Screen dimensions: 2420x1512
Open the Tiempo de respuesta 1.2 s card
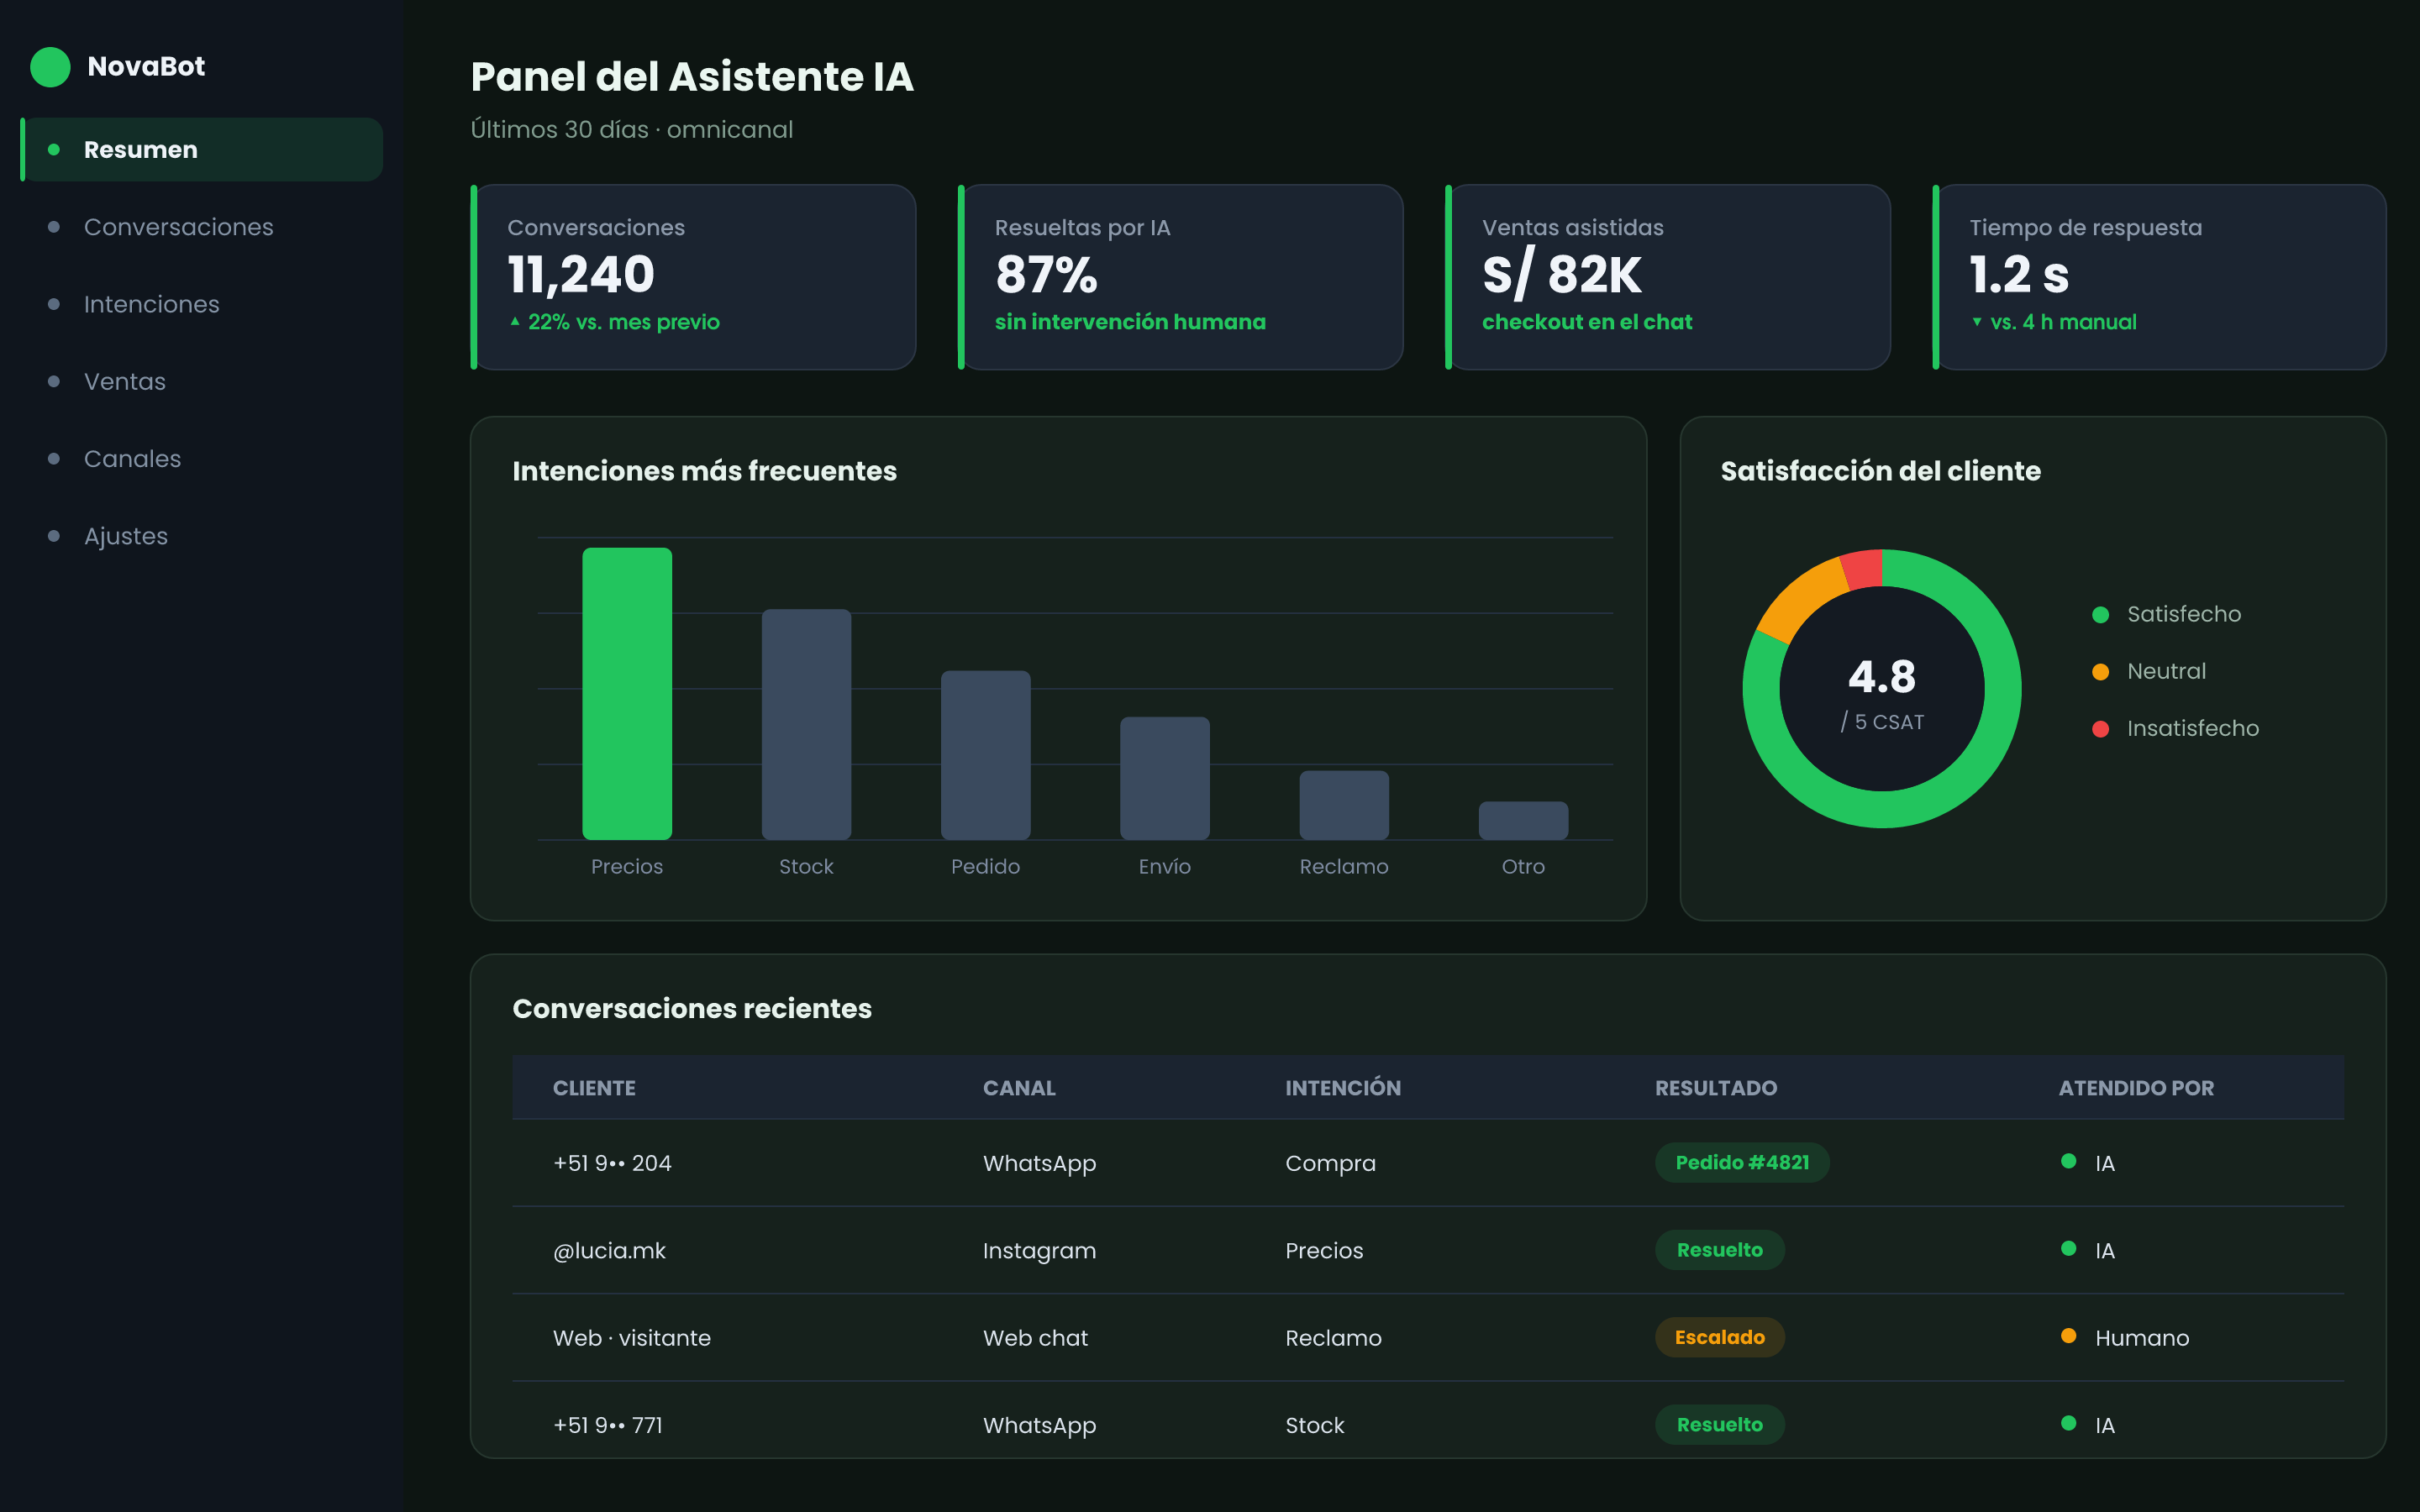point(2160,277)
